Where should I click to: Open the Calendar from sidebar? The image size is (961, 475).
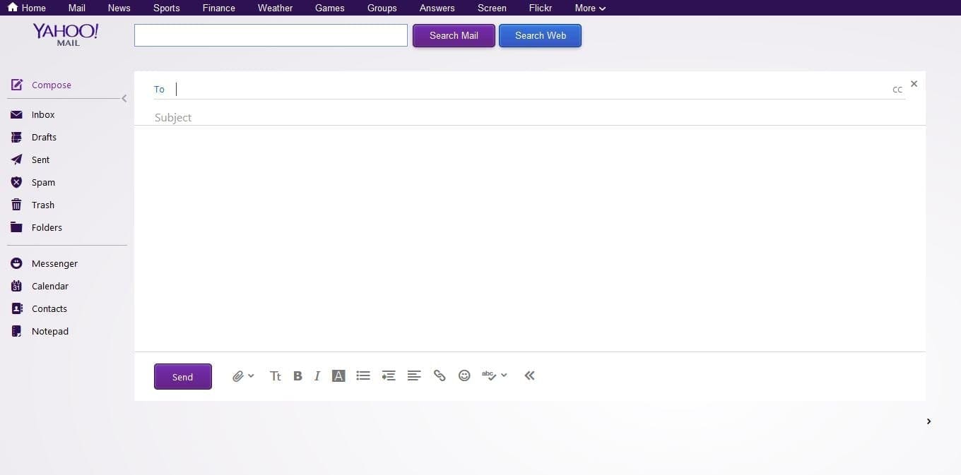pos(49,287)
